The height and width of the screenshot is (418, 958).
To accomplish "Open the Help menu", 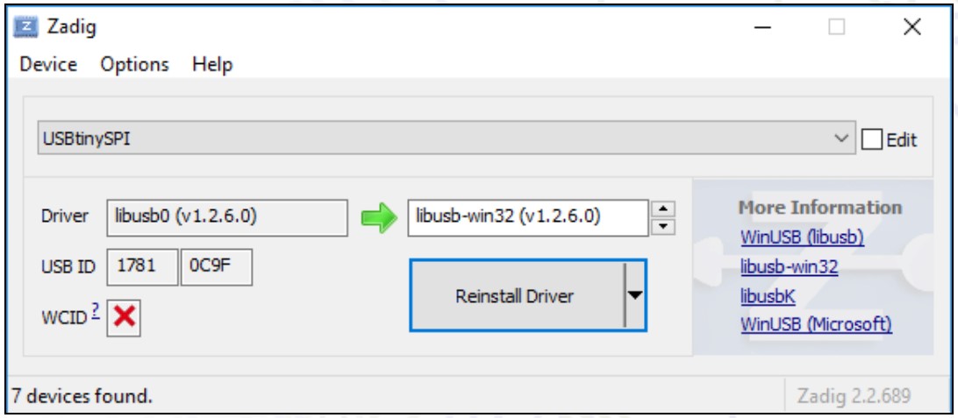I will pos(214,65).
